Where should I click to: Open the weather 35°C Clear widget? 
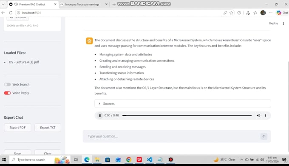pyautogui.click(x=224, y=160)
